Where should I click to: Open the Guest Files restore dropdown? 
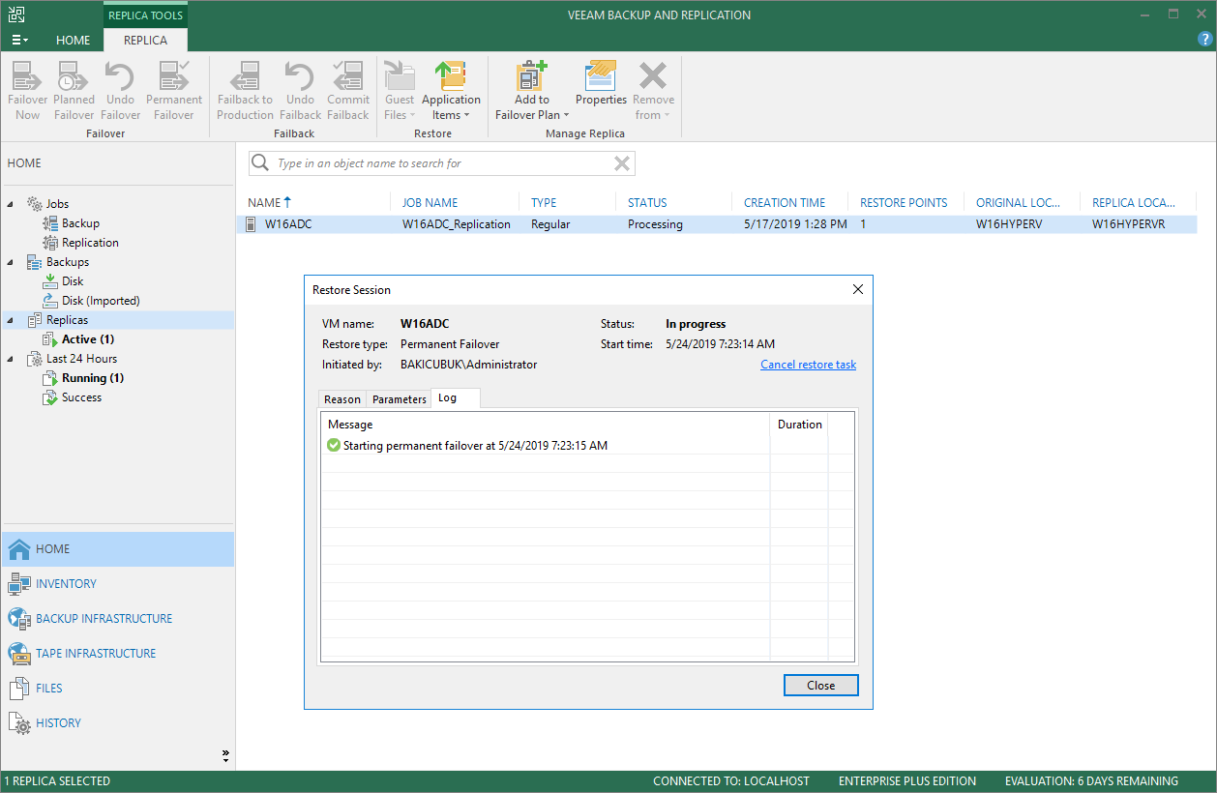(400, 91)
